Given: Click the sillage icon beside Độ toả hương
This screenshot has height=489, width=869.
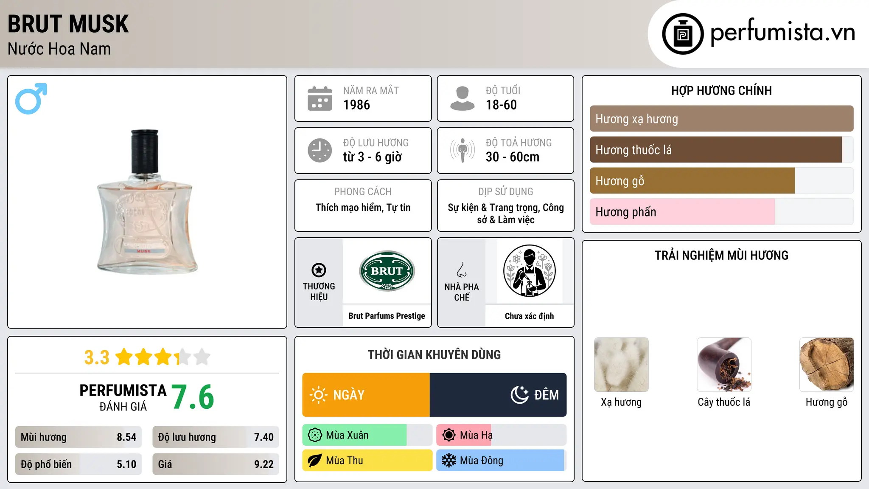Looking at the screenshot, I should [x=463, y=150].
